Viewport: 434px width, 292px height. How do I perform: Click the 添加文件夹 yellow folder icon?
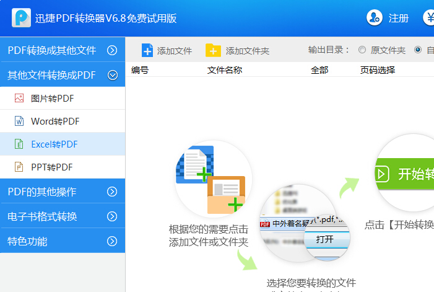[213, 50]
